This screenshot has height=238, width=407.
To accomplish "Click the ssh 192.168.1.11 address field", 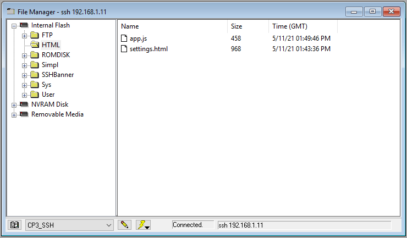I will point(304,225).
